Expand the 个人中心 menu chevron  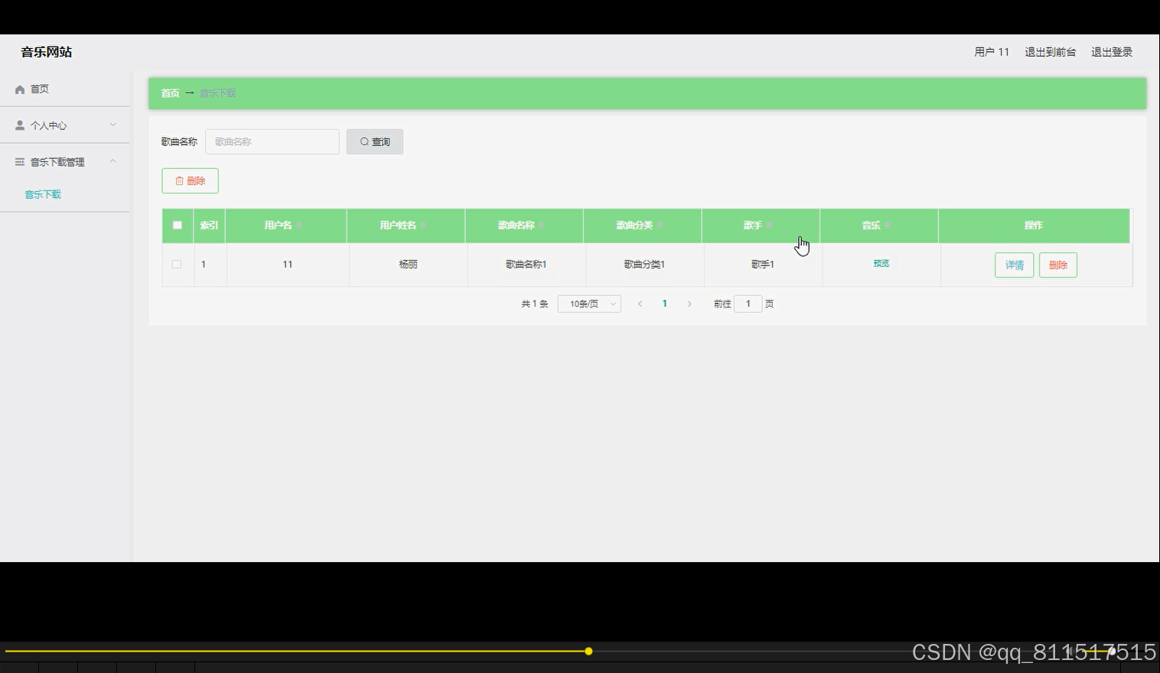pyautogui.click(x=113, y=125)
